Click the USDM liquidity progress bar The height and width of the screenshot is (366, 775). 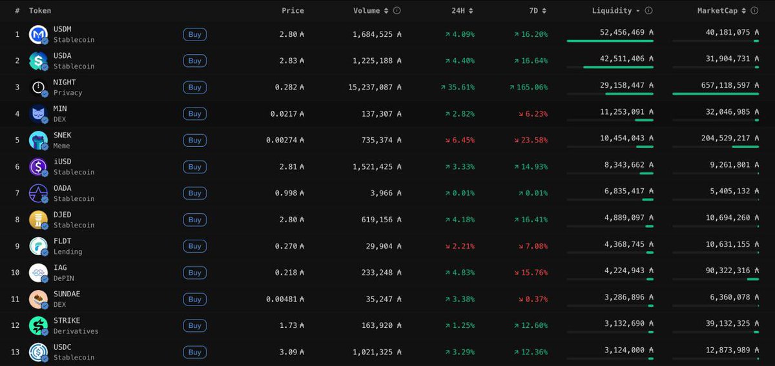click(x=610, y=41)
